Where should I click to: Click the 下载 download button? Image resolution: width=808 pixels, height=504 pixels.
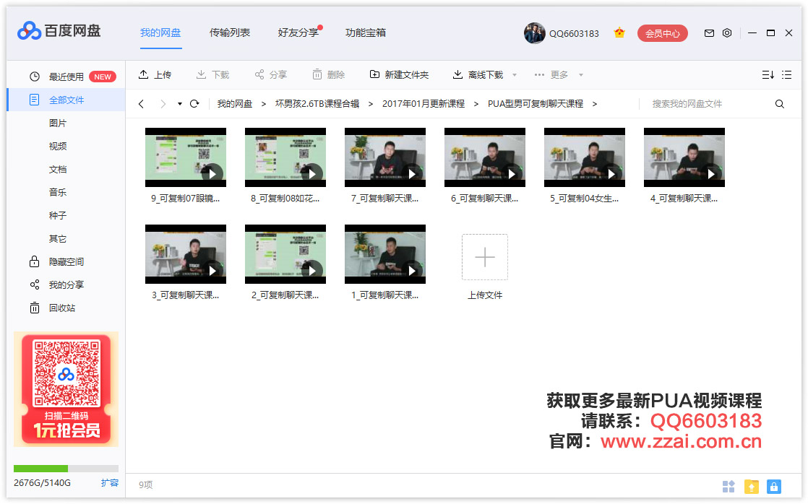(212, 75)
